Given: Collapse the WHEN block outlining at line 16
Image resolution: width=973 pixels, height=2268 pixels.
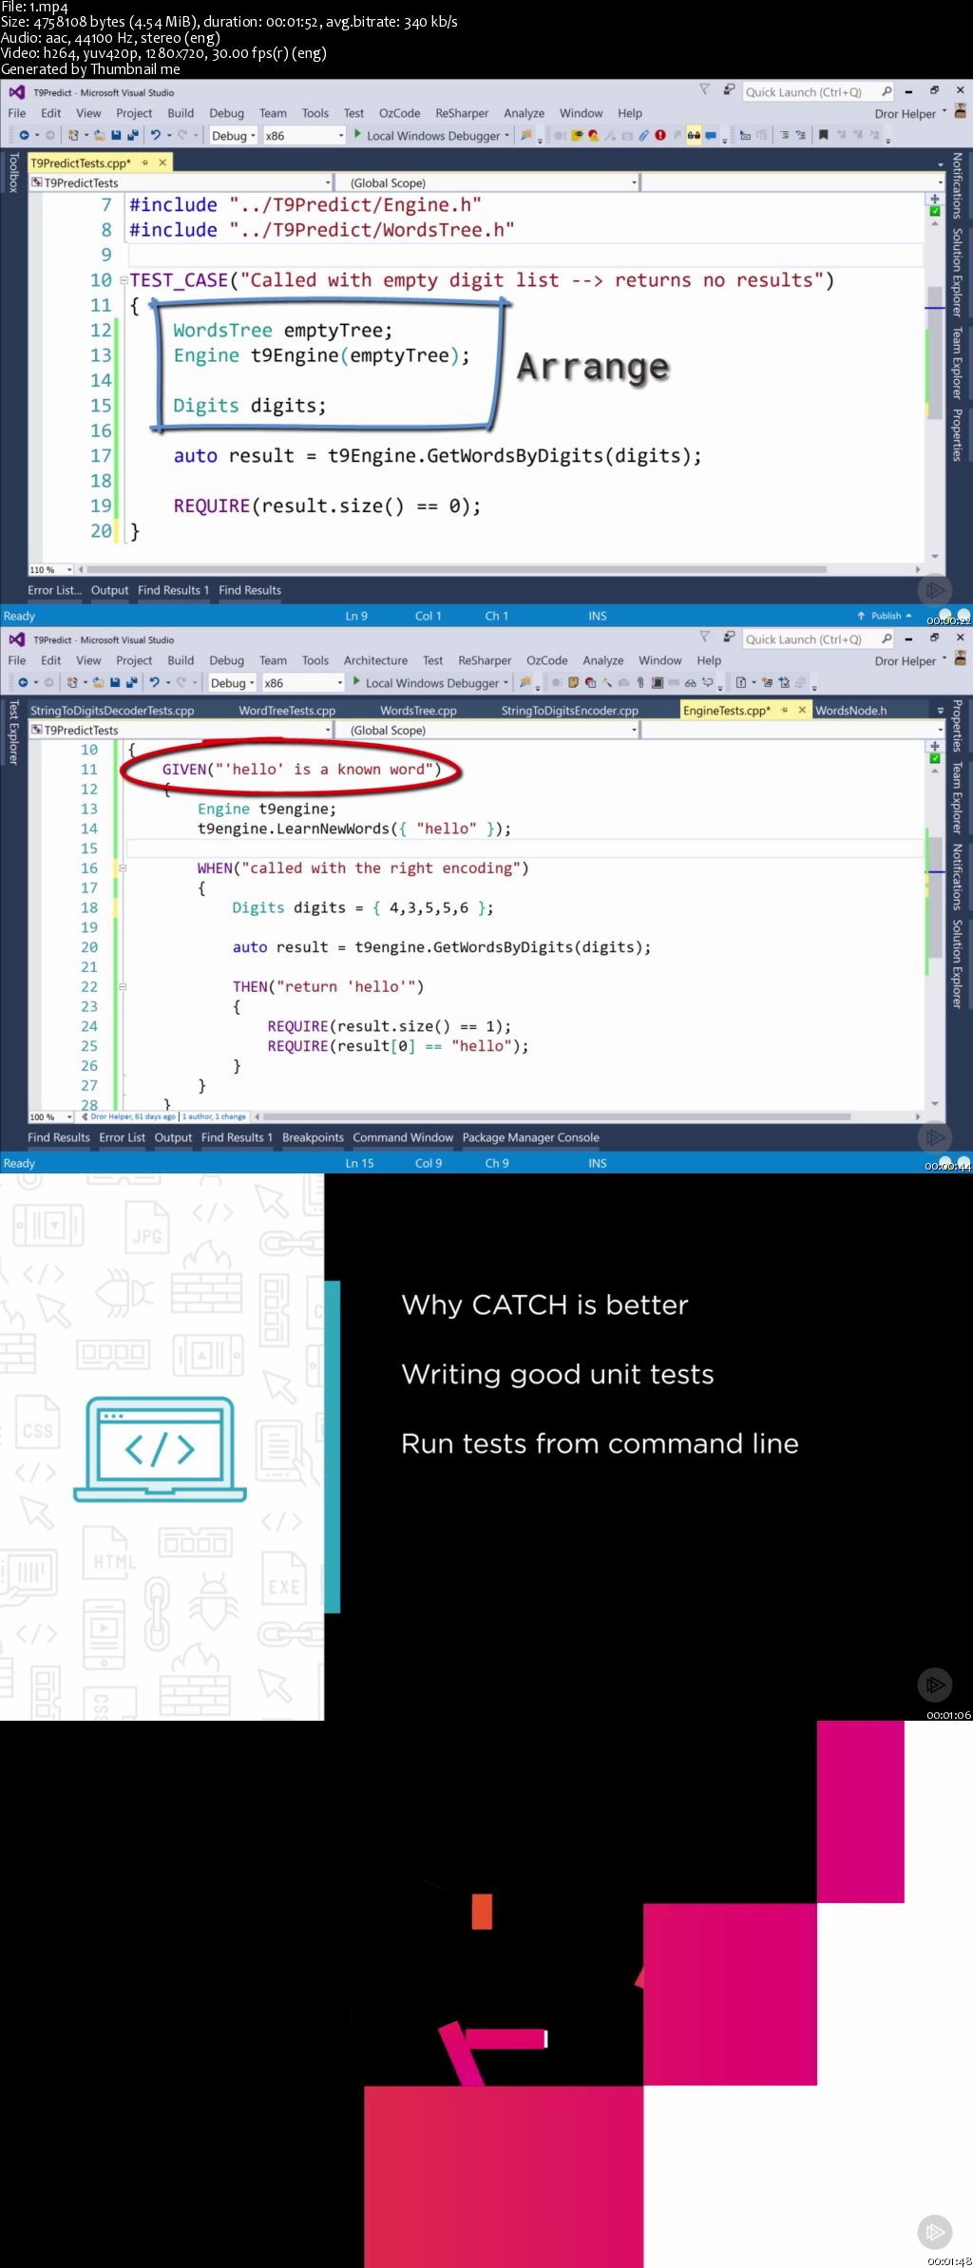Looking at the screenshot, I should tap(122, 867).
